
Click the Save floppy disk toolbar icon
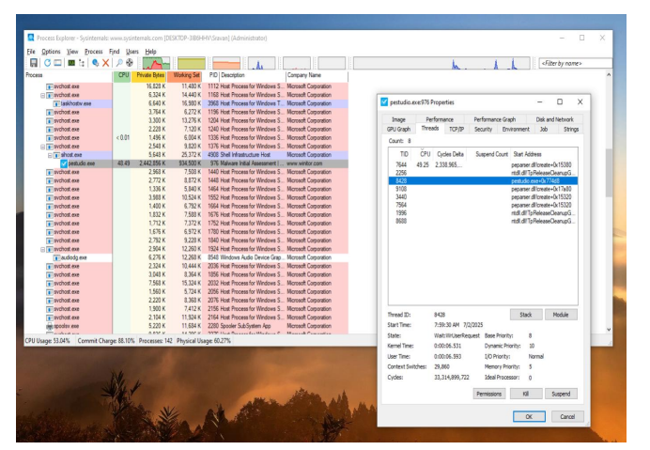(33, 62)
